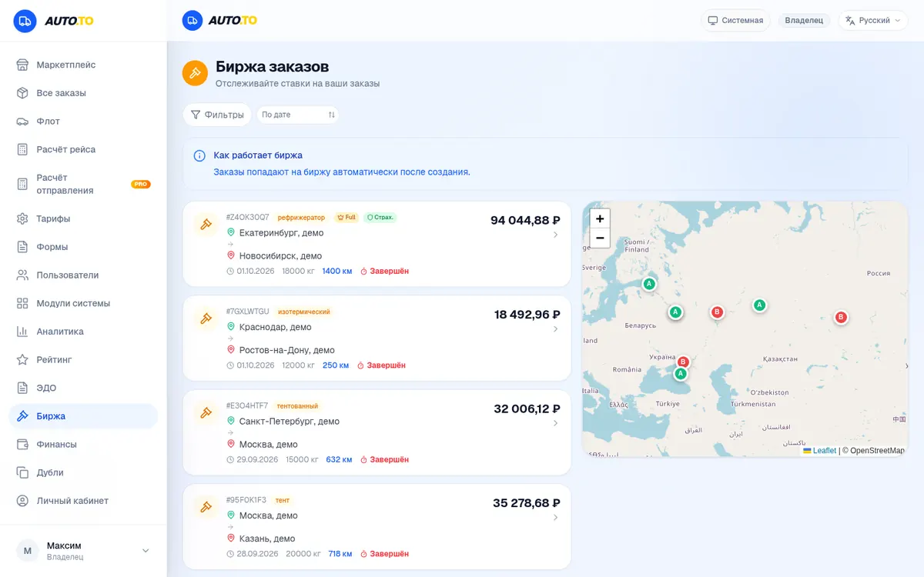
Task: Click the OpenStreetMap attribution link
Action: [x=877, y=451]
